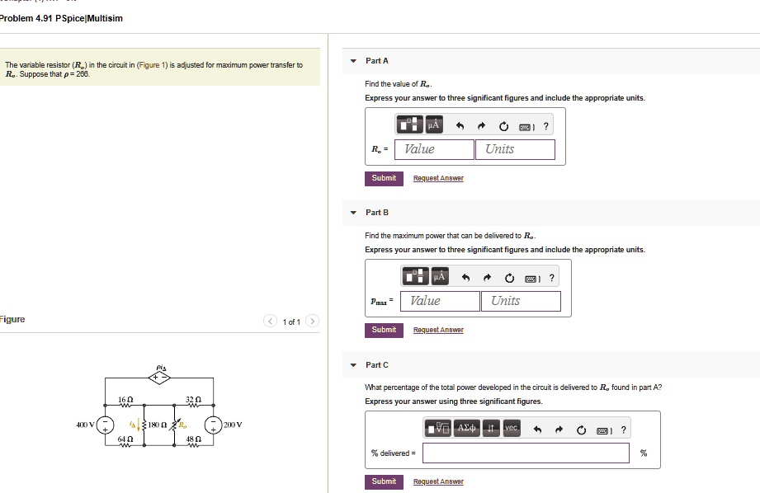Click the % delivered input box
The image size is (760, 493).
click(x=526, y=453)
